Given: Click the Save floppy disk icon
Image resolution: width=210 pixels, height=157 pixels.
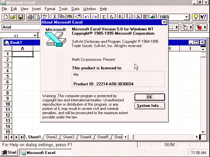Looking at the screenshot, I should (21, 17).
